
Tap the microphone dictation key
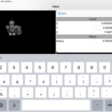(x=14, y=105)
